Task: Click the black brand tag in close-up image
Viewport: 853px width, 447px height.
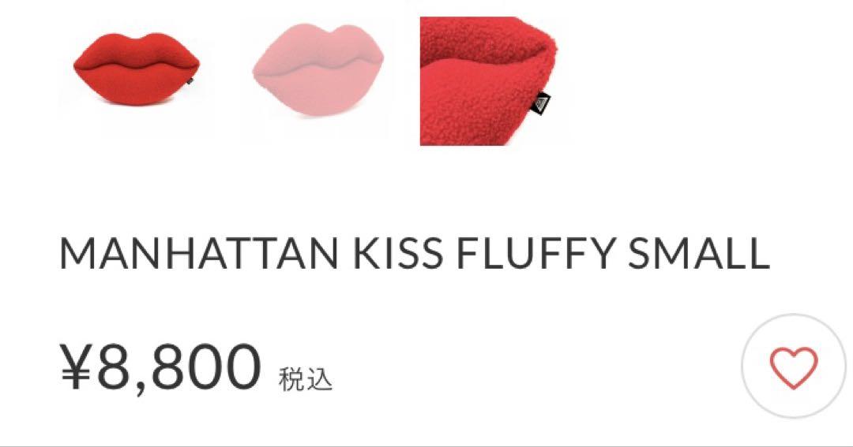Action: click(541, 102)
